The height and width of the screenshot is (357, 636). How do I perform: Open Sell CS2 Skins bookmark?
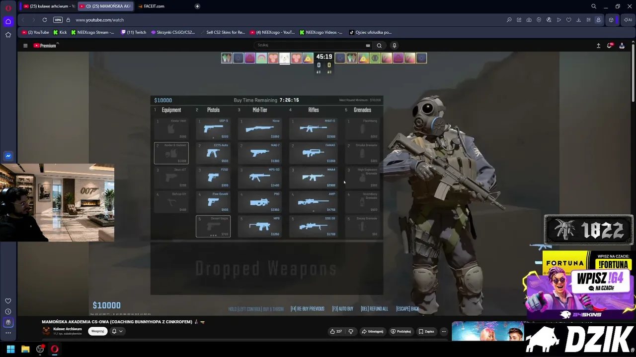point(223,32)
